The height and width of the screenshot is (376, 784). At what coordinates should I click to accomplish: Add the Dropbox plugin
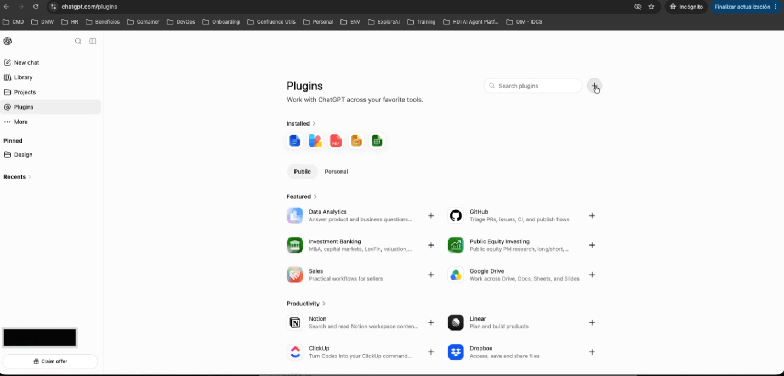coord(592,352)
